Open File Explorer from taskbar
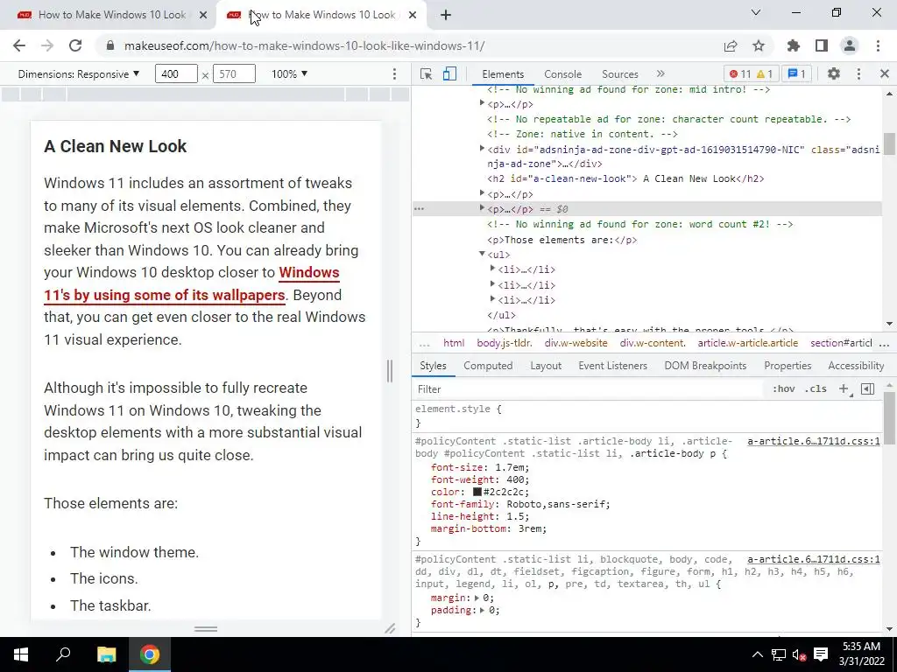Image resolution: width=897 pixels, height=672 pixels. tap(106, 654)
